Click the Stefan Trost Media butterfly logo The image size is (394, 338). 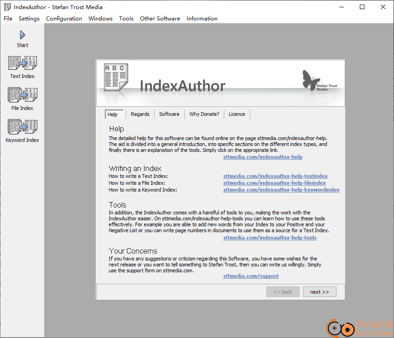point(319,80)
